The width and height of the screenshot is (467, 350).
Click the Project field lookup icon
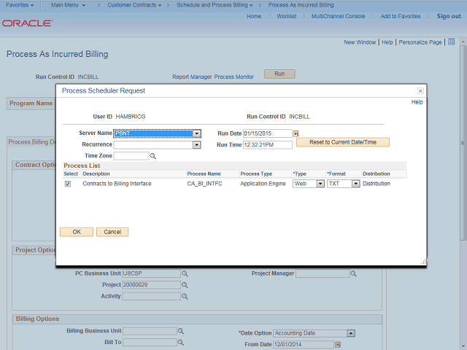tap(185, 285)
